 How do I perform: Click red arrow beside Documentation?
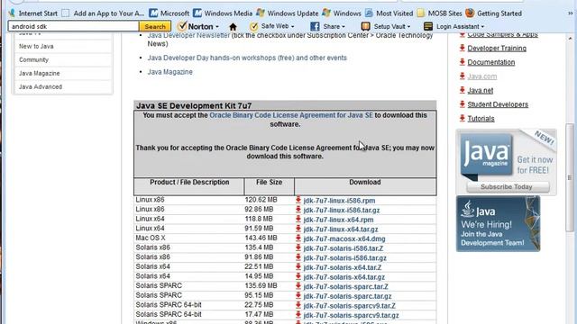tap(463, 62)
